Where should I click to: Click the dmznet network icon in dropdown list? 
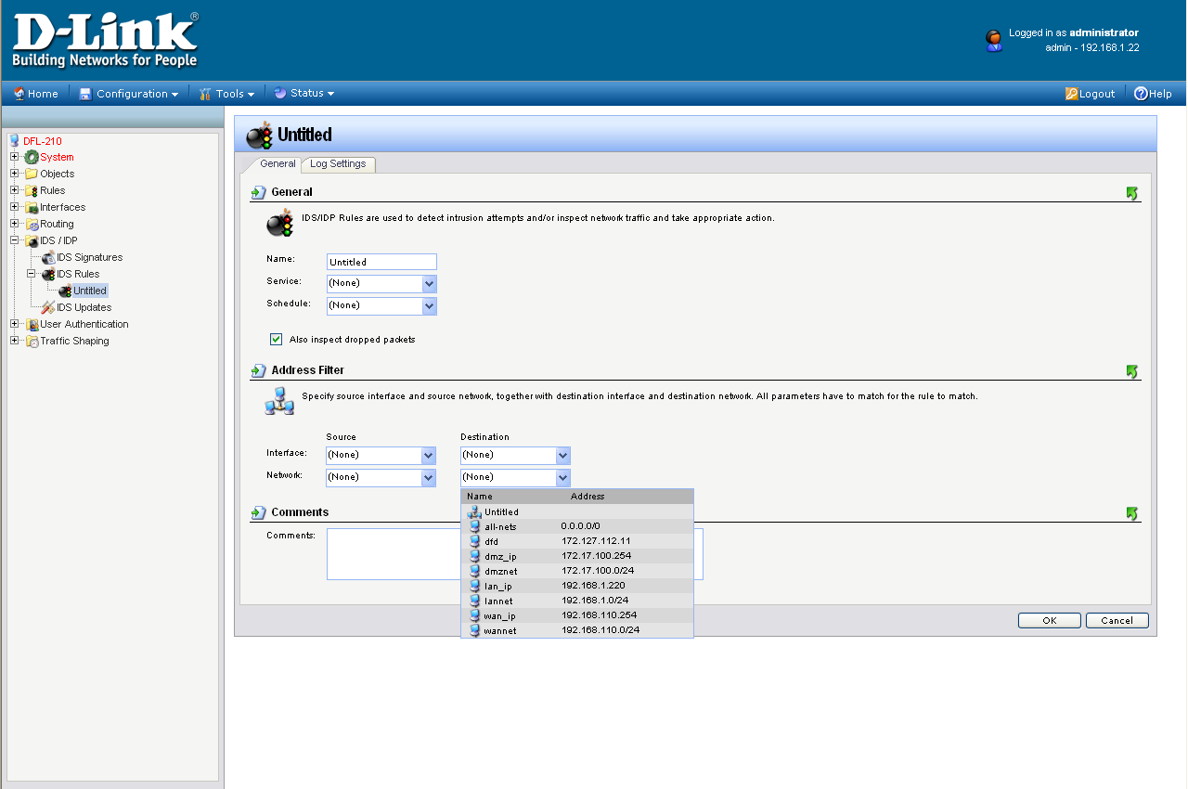coord(475,571)
